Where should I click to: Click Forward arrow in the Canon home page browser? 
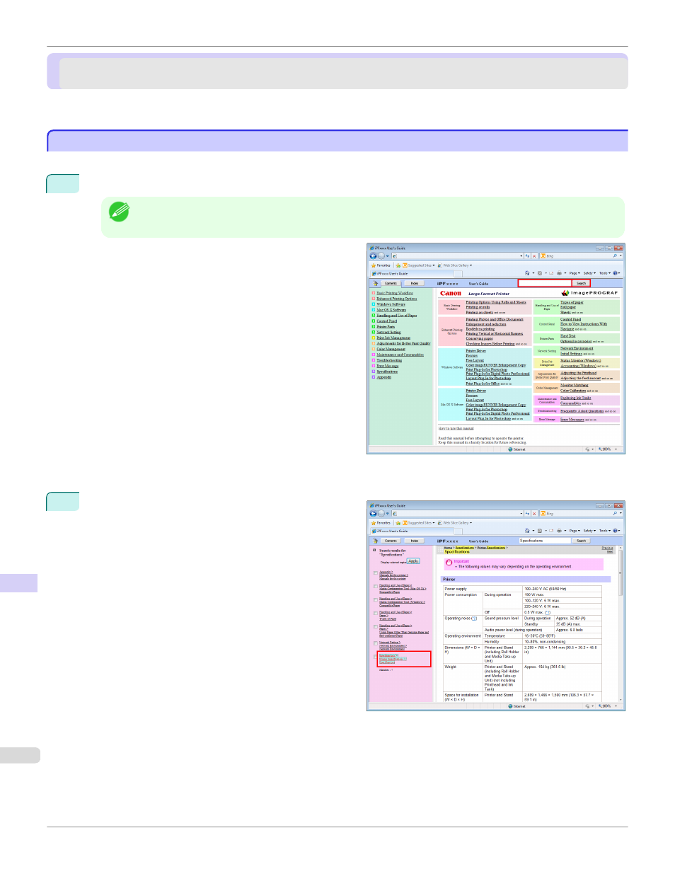tap(381, 255)
